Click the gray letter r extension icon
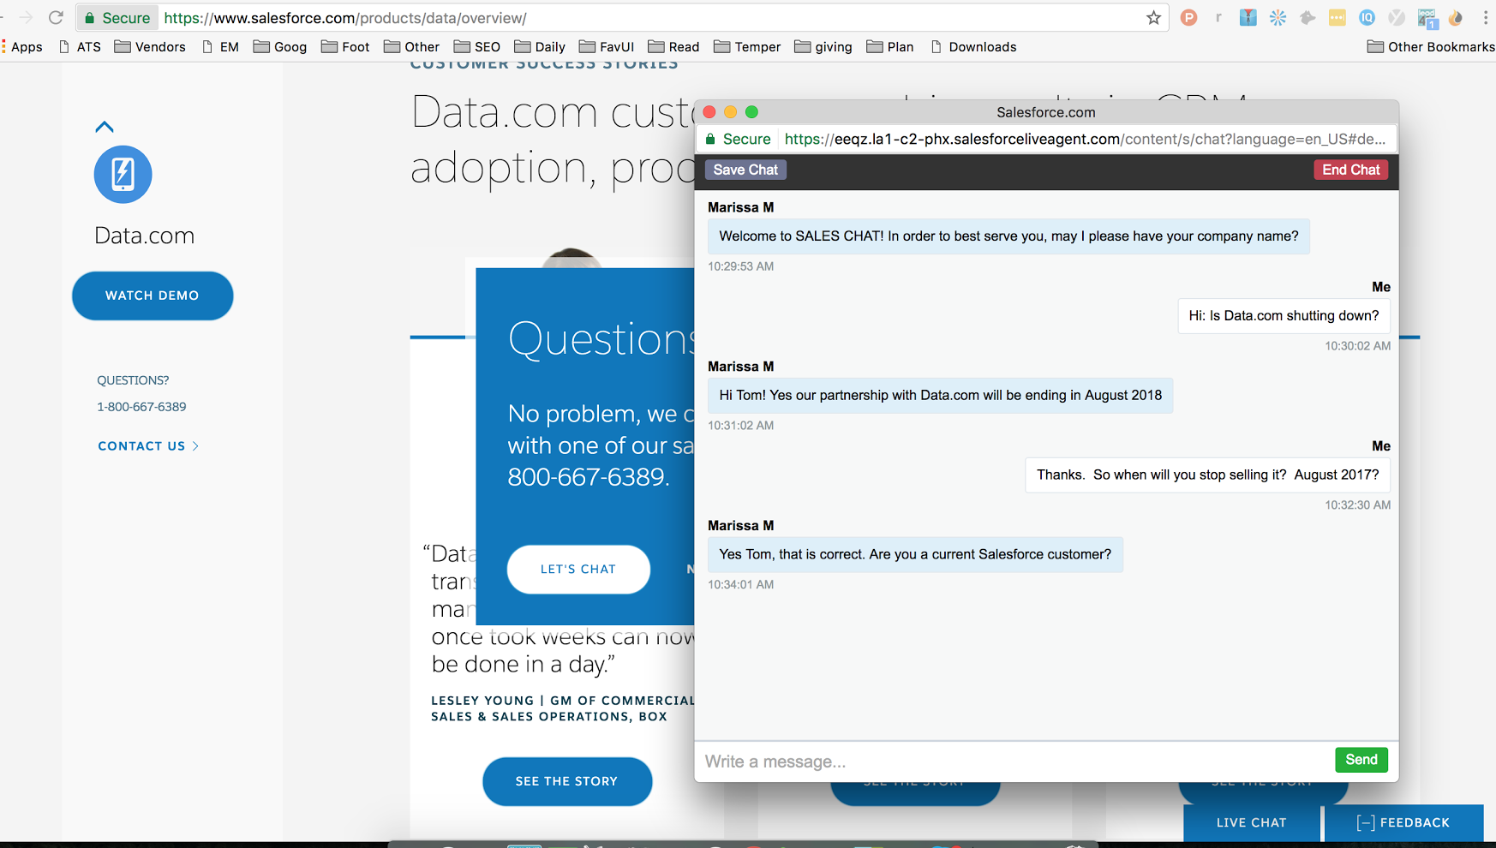 [1218, 17]
